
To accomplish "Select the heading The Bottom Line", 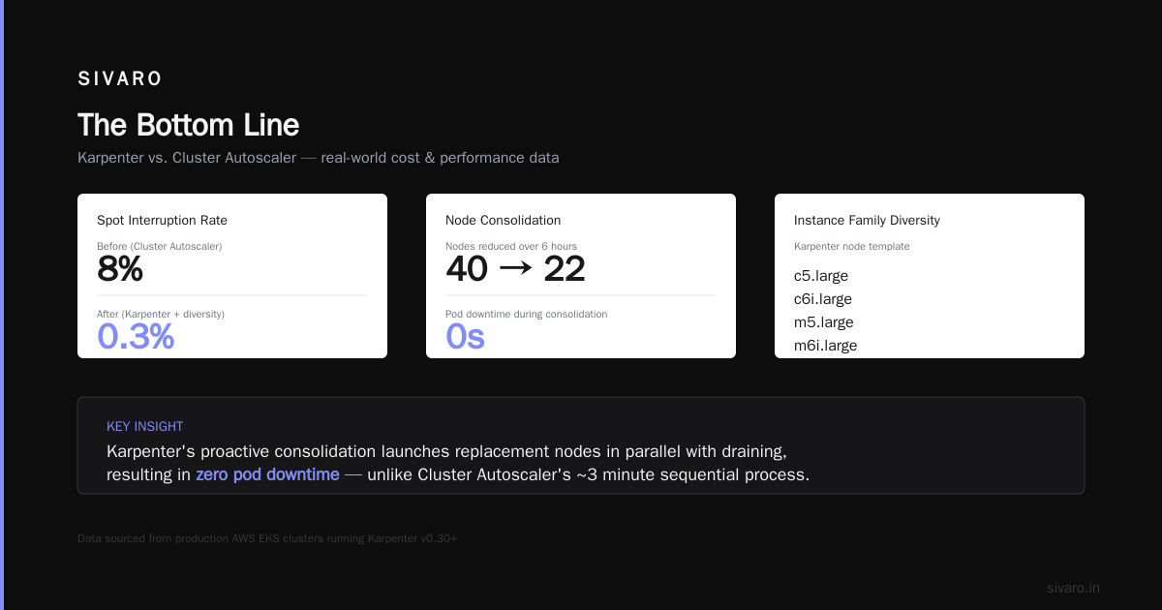I will (x=188, y=125).
